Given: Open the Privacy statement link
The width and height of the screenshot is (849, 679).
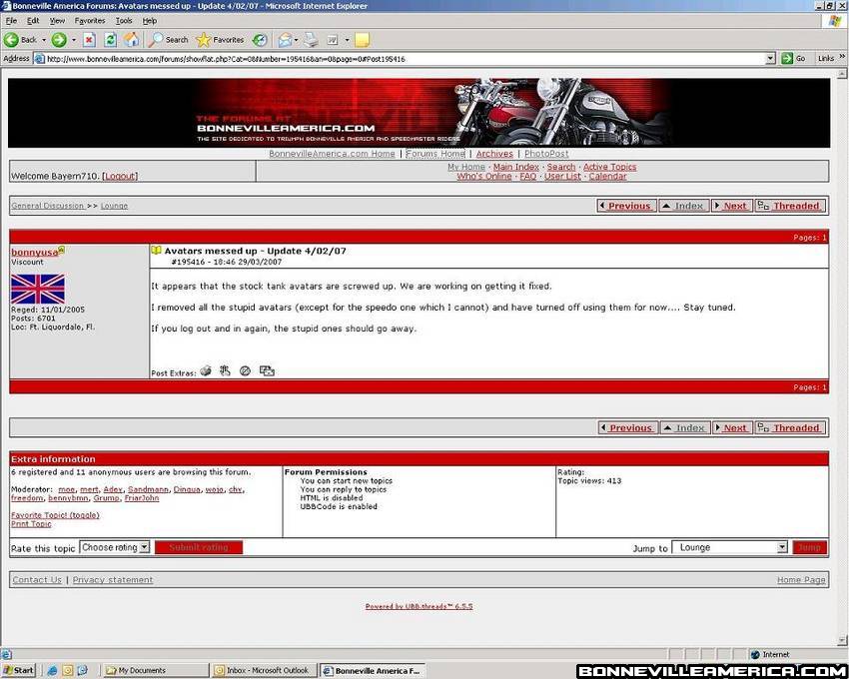Looking at the screenshot, I should 113,580.
